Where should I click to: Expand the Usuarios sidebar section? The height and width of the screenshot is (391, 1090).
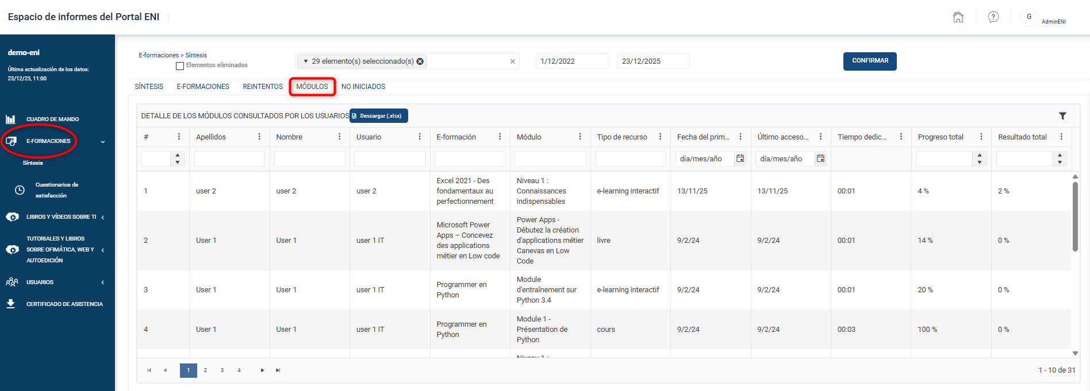click(103, 282)
